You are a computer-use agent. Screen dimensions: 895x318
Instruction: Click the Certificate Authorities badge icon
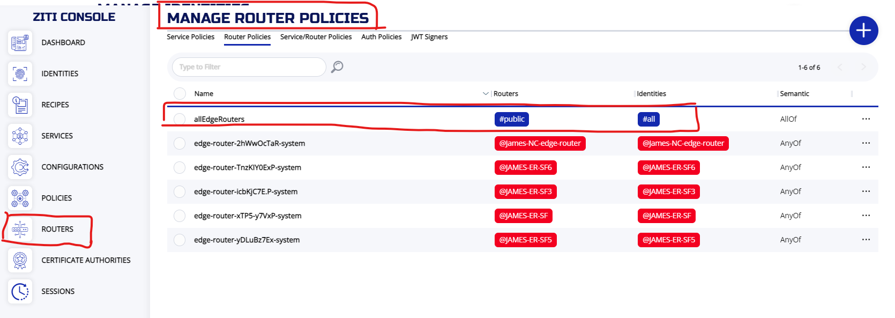coord(20,261)
